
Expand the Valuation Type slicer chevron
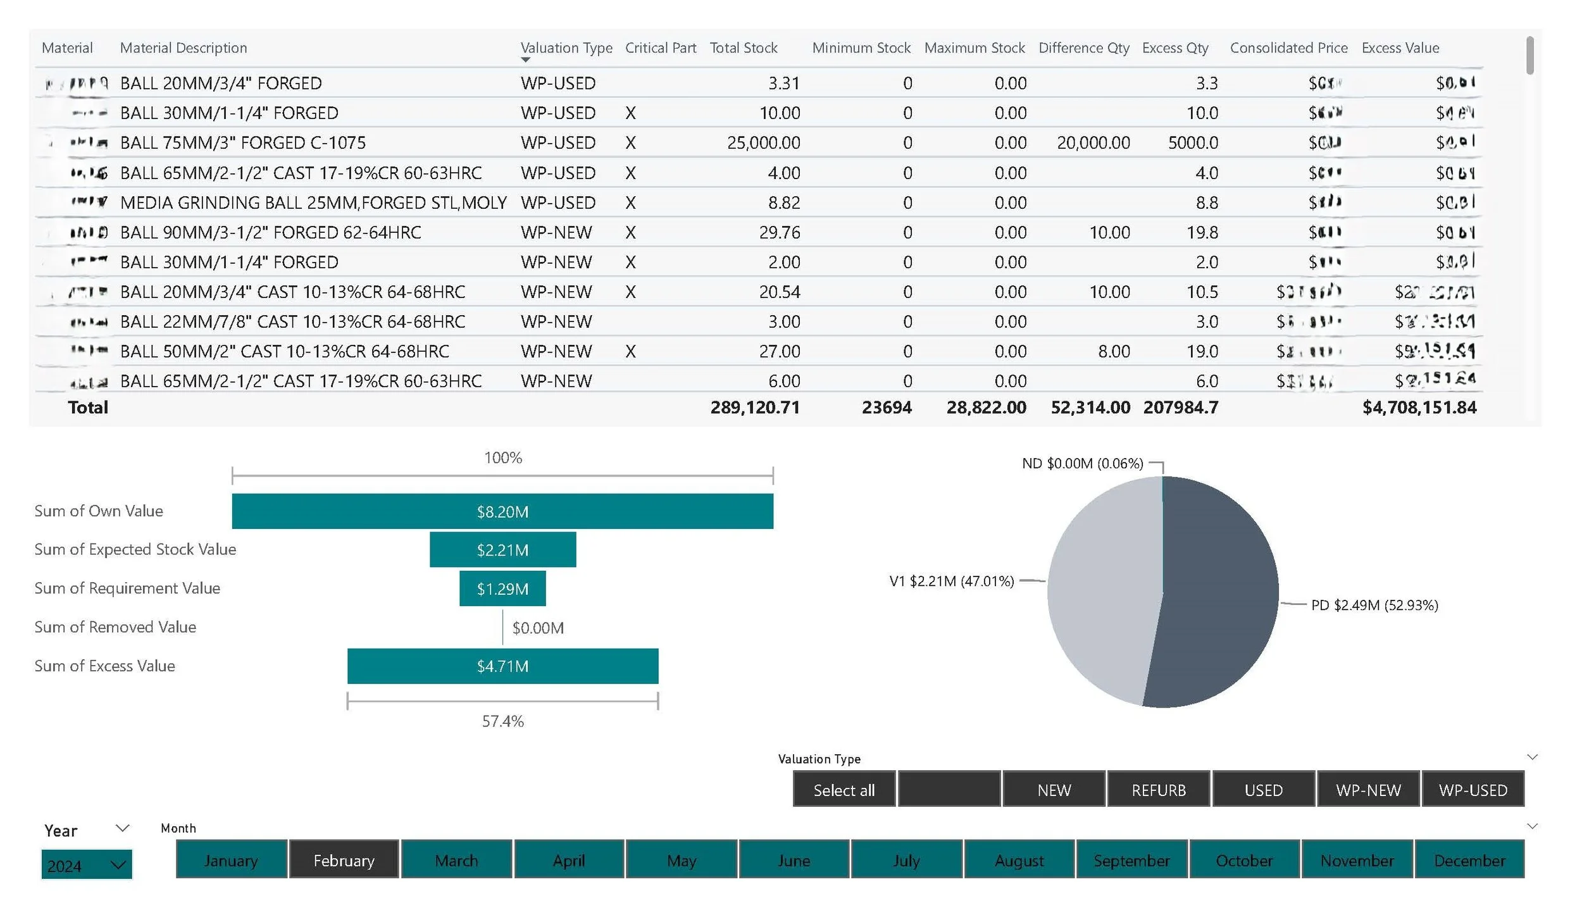1532,757
